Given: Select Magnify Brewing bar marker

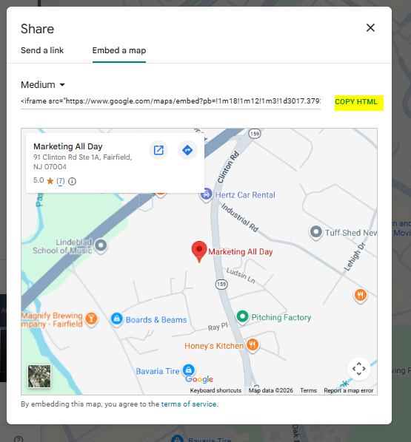Looking at the screenshot, I should point(91,319).
